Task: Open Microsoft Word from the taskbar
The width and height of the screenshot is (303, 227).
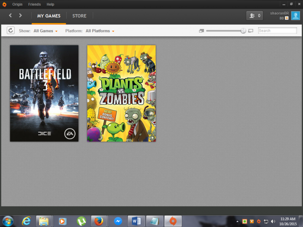Action: [136, 221]
